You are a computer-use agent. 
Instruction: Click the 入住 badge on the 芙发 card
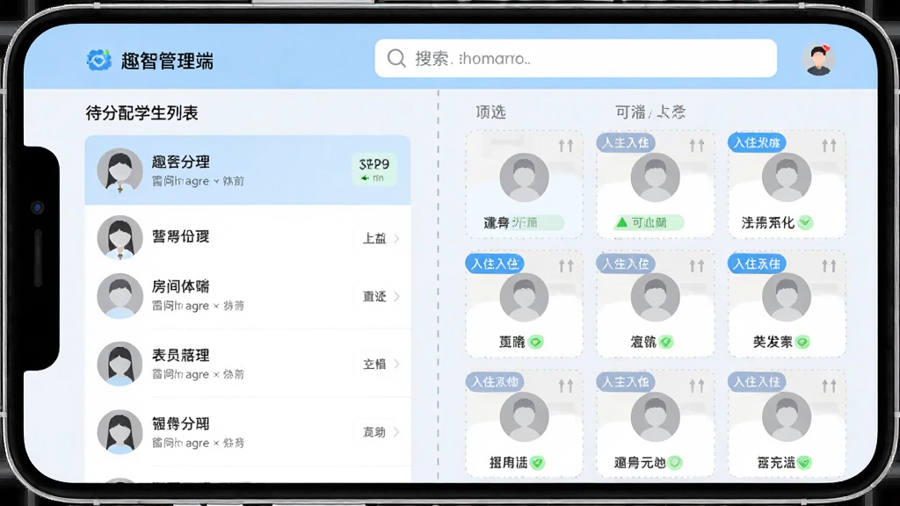click(757, 264)
